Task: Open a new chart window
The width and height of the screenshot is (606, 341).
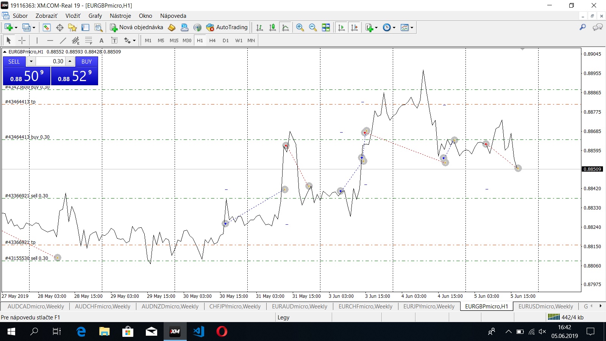Action: (8, 27)
